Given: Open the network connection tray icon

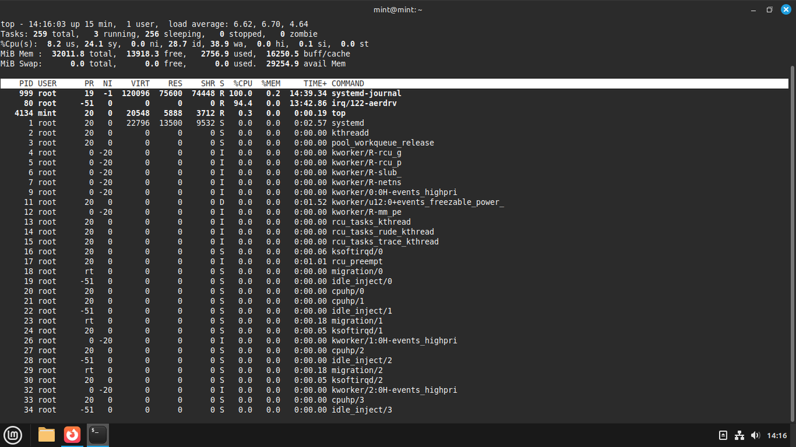Looking at the screenshot, I should tap(739, 435).
